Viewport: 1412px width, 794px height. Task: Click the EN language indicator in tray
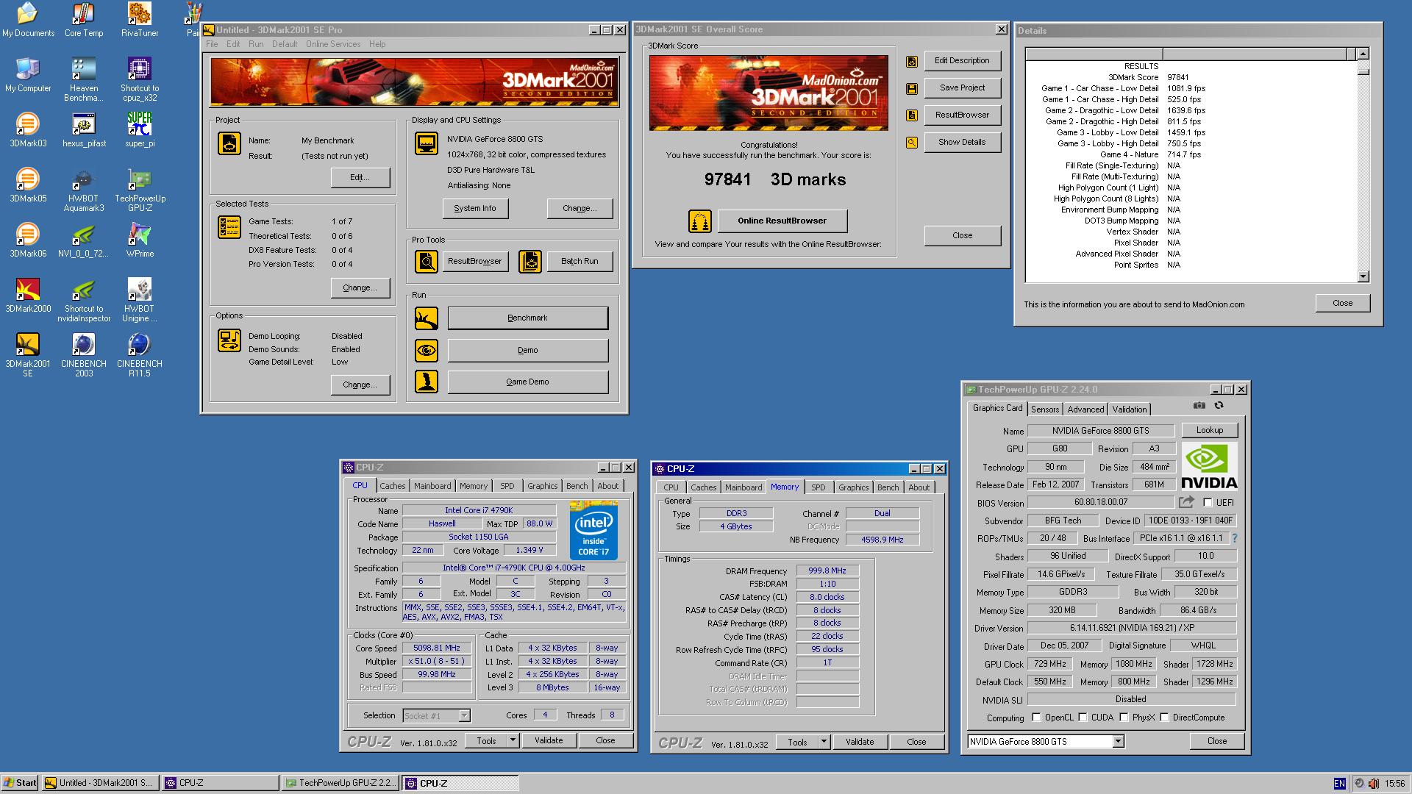[1339, 784]
